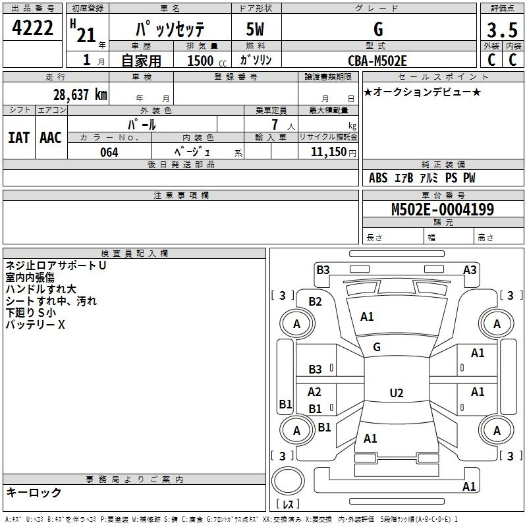Select the lower-left wheel circle marked A

296,430
